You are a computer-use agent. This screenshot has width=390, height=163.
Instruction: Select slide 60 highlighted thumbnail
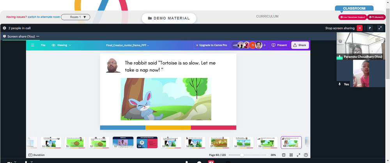291,142
